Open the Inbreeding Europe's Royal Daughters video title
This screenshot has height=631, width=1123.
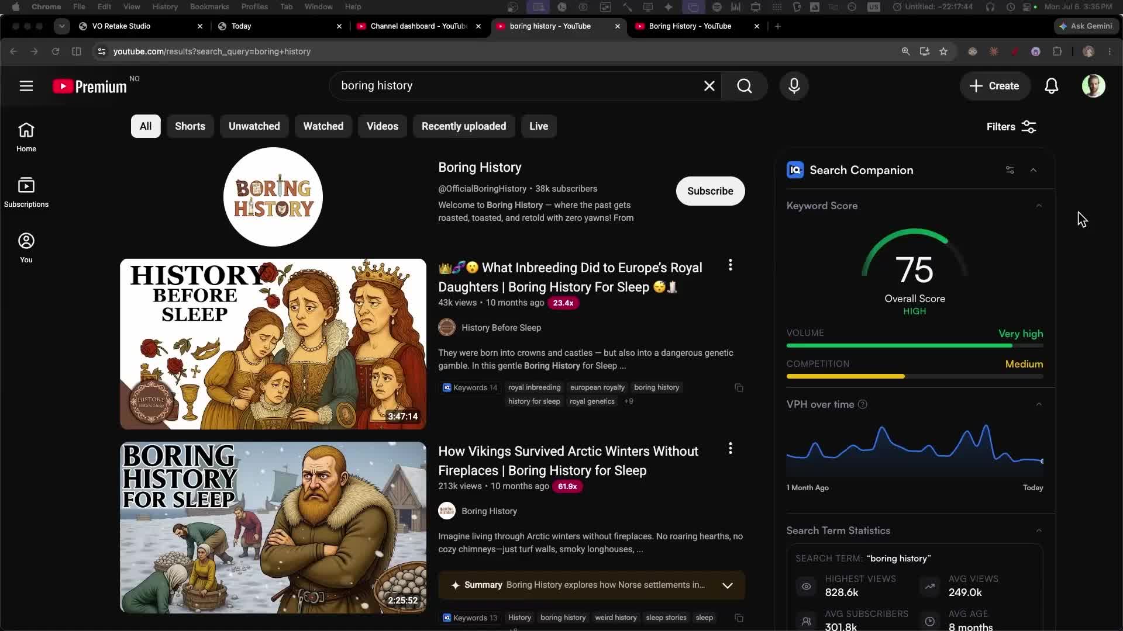[x=570, y=278]
